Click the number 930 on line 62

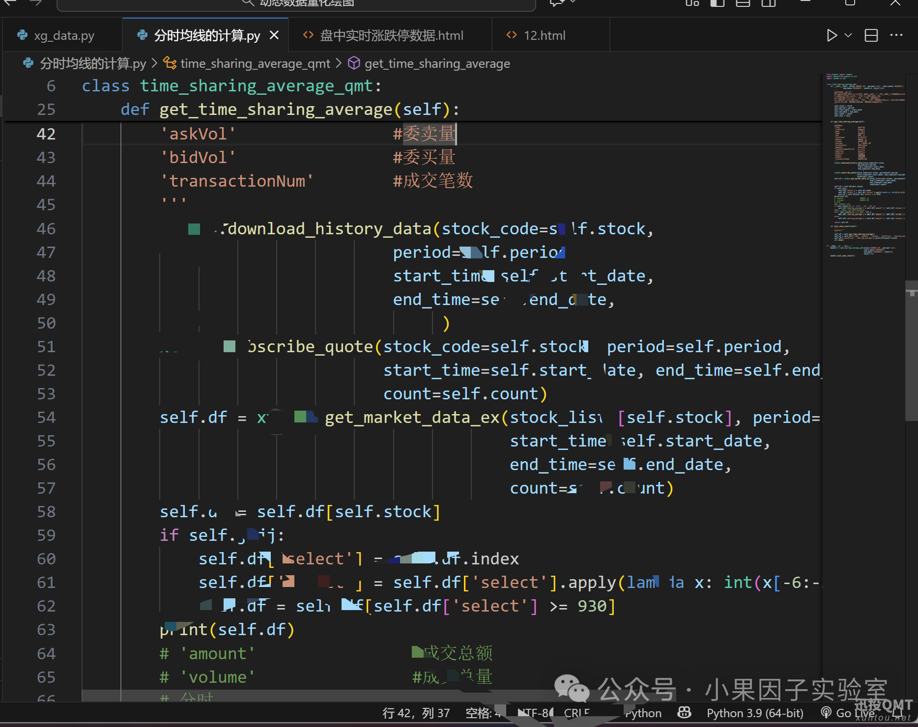pyautogui.click(x=592, y=606)
